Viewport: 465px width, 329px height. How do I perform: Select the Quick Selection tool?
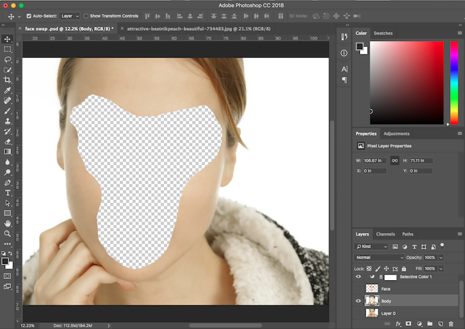coord(8,70)
